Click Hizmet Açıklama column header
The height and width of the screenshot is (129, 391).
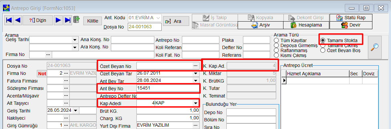[x=318, y=74]
